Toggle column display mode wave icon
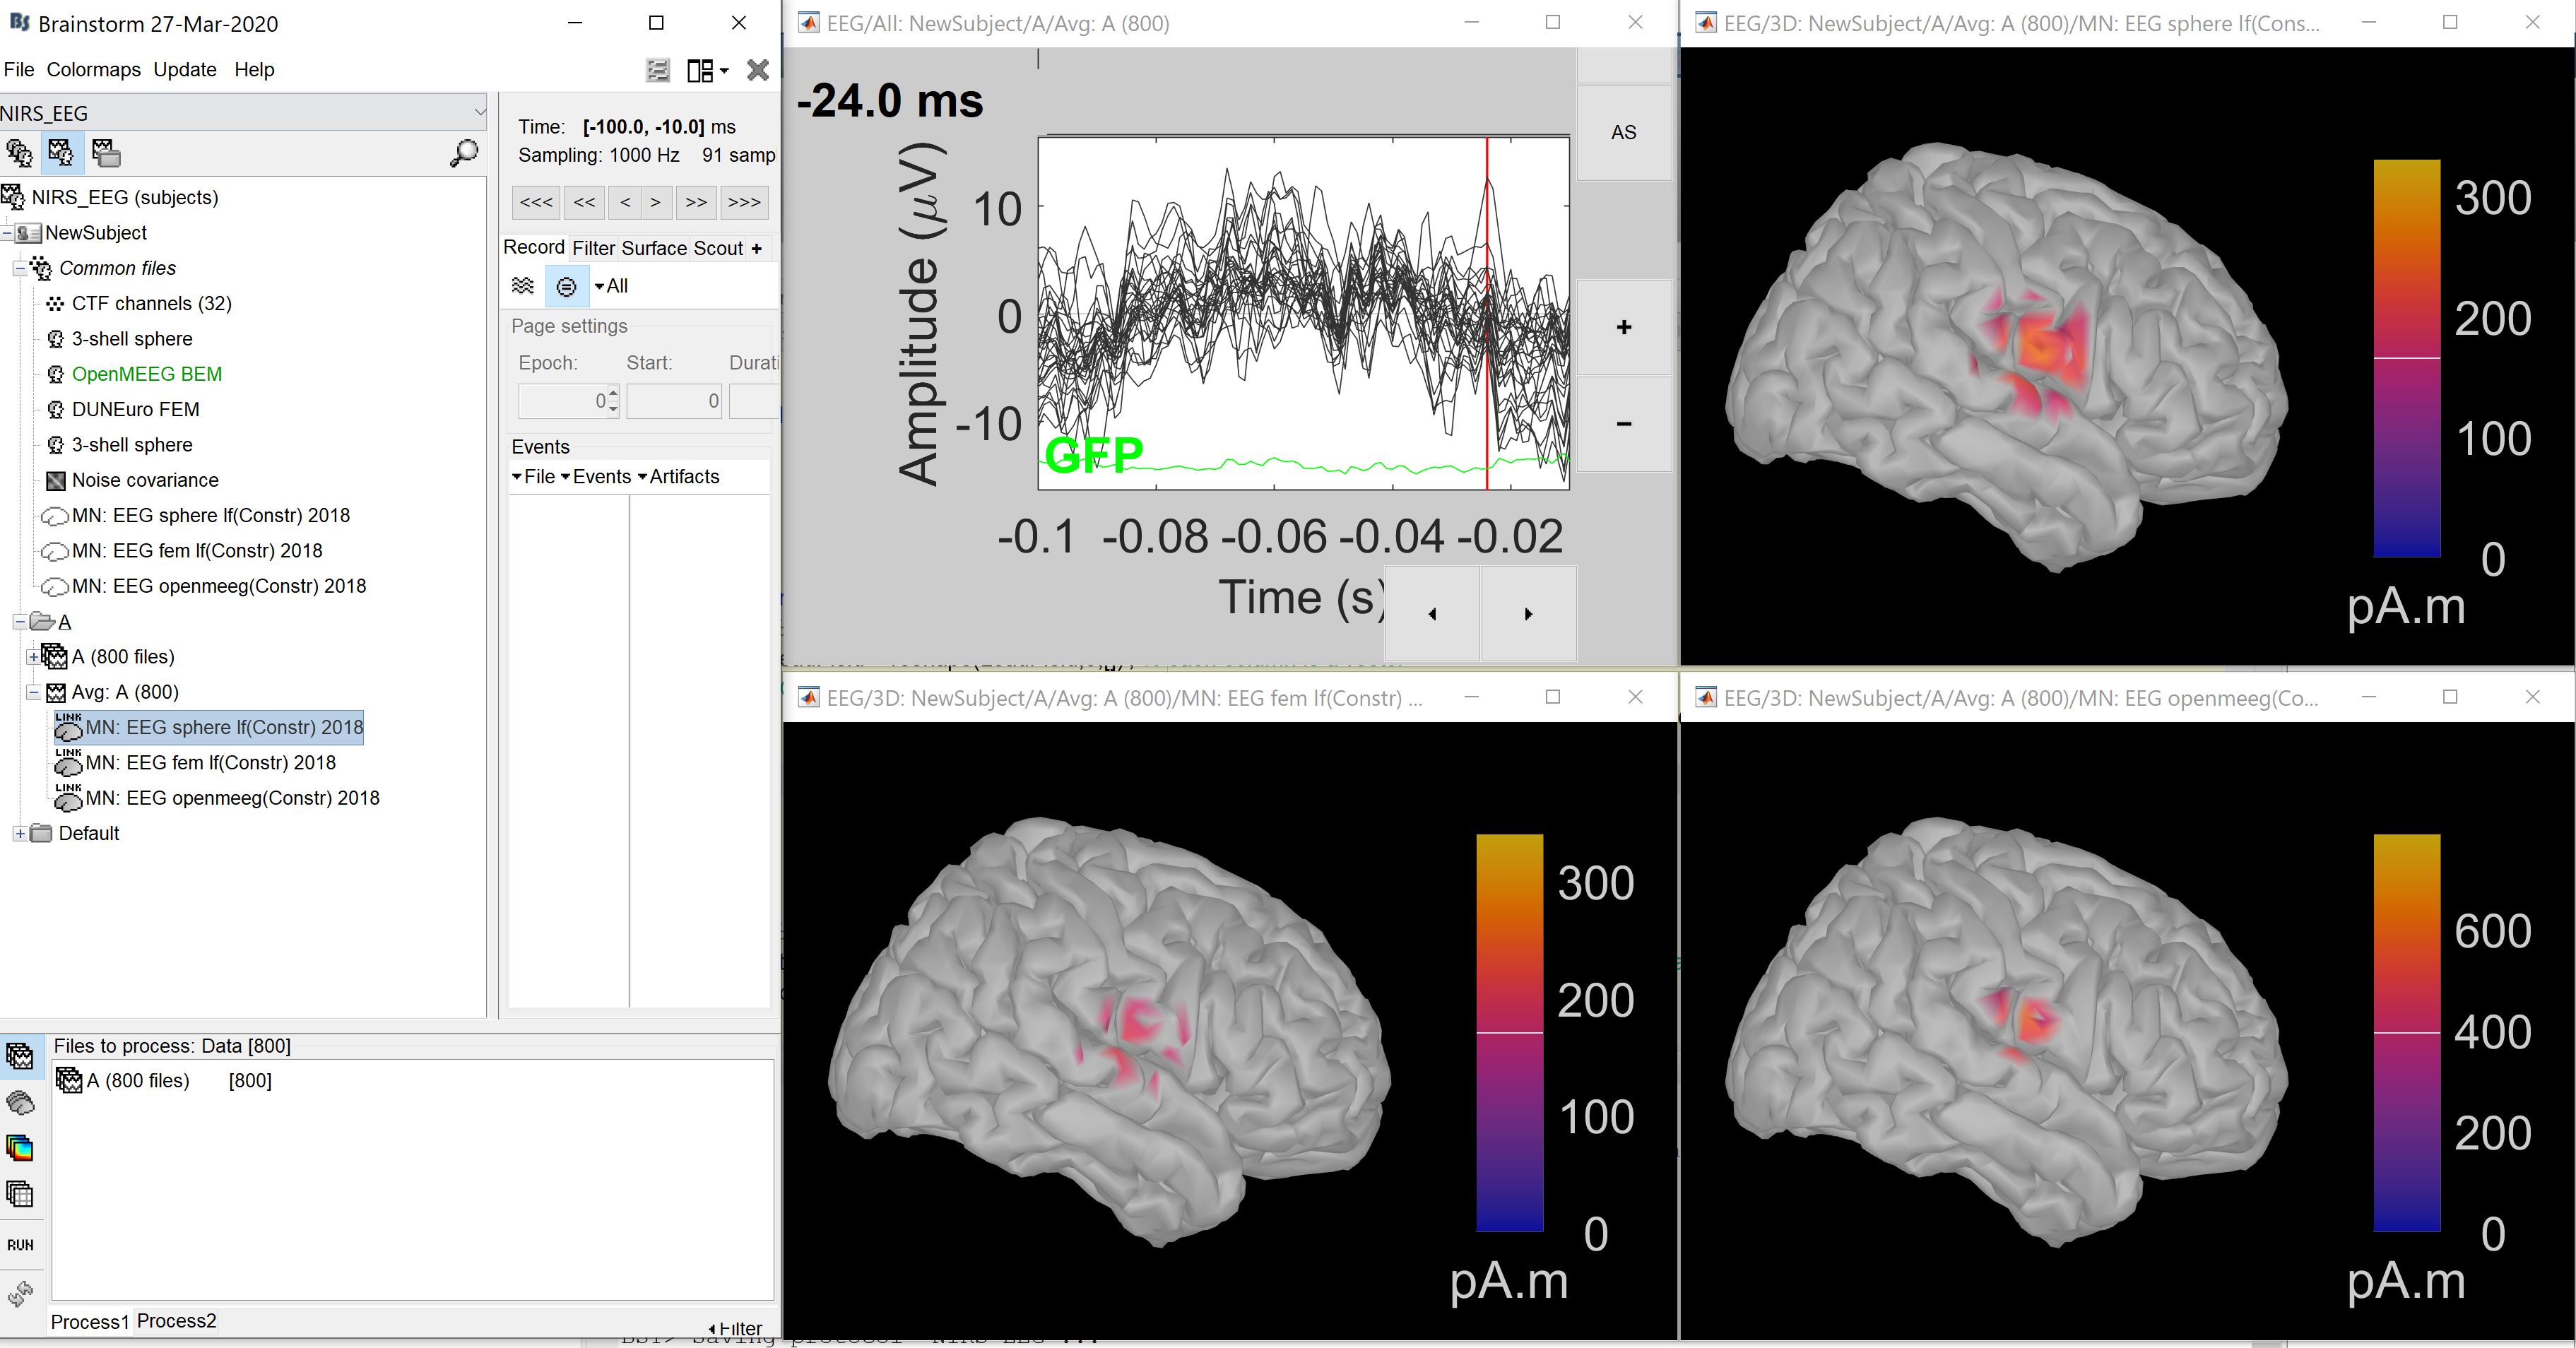 pyautogui.click(x=523, y=286)
